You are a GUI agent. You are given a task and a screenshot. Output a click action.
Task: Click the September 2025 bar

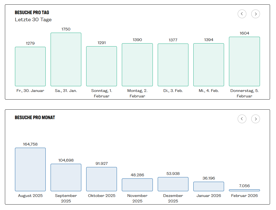[x=66, y=177]
